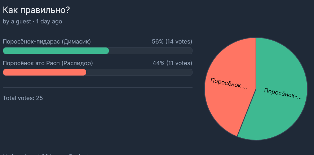Click the horizontal divider above Total votes
Image resolution: width=314 pixels, height=155 pixels.
click(x=98, y=88)
